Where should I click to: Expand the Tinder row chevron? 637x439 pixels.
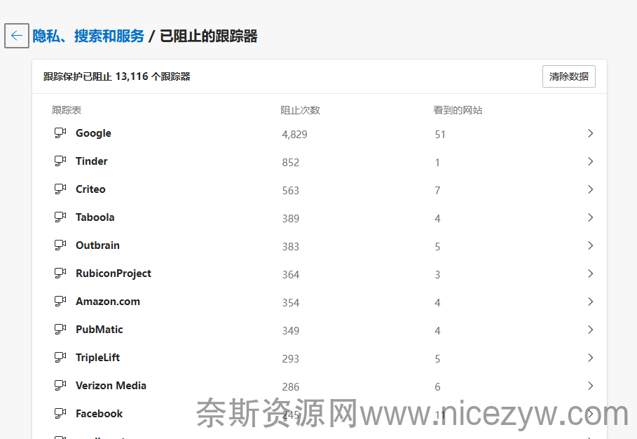[590, 161]
